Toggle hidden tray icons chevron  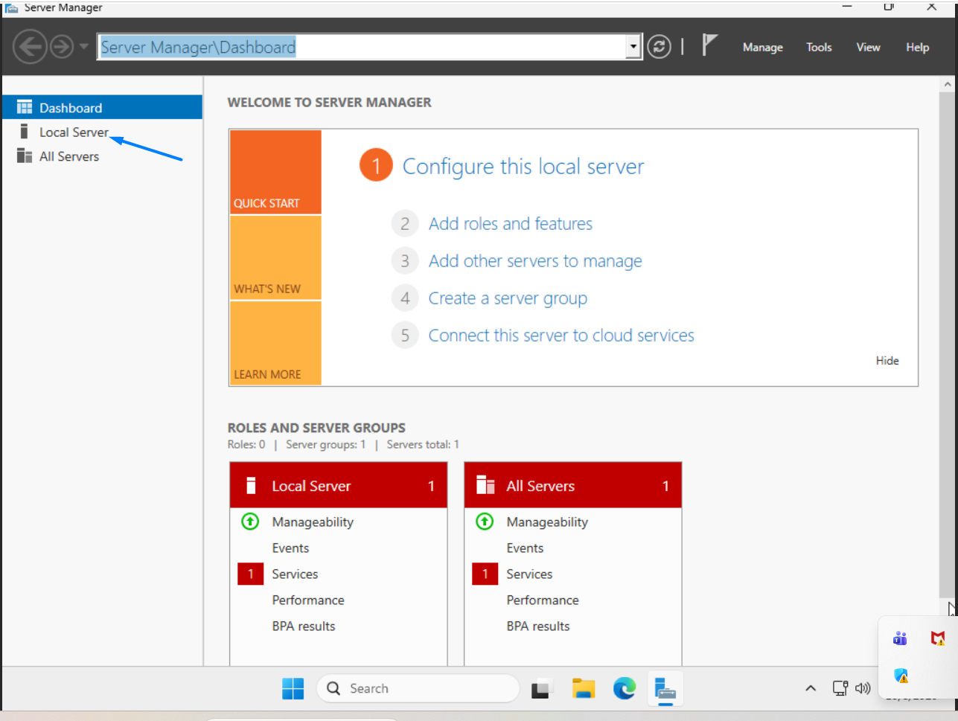click(811, 688)
